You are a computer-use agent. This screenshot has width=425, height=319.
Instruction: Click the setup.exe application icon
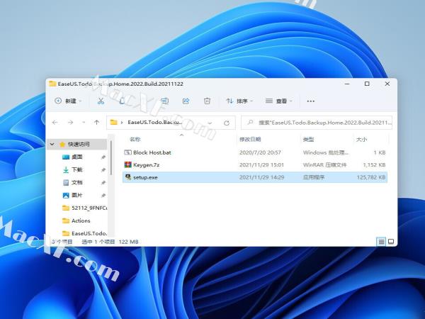(x=127, y=177)
